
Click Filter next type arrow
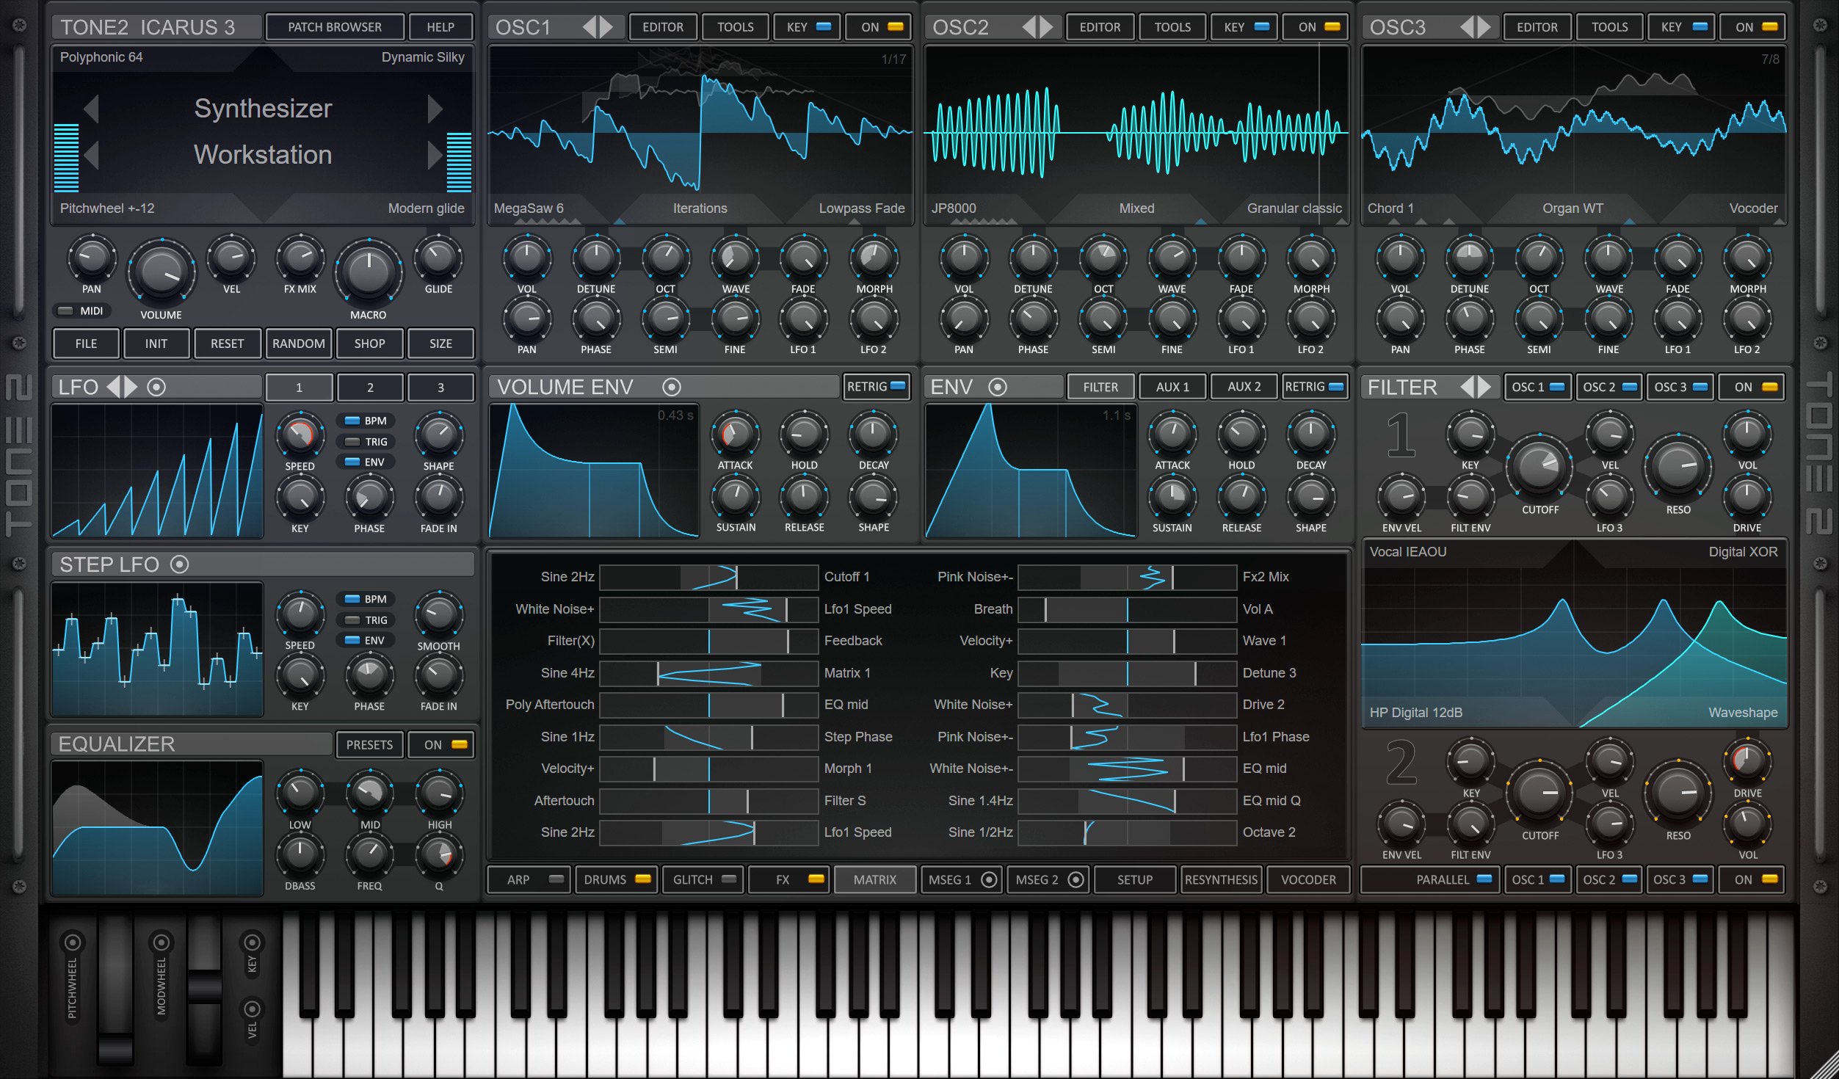pyautogui.click(x=1484, y=387)
